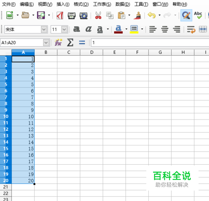The image size is (209, 201).
Task: Export directly as PDF icon
Action: [x=60, y=15]
